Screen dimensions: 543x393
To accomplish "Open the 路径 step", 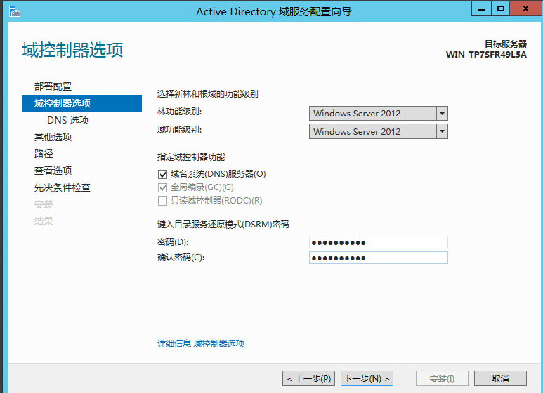I will pyautogui.click(x=44, y=154).
